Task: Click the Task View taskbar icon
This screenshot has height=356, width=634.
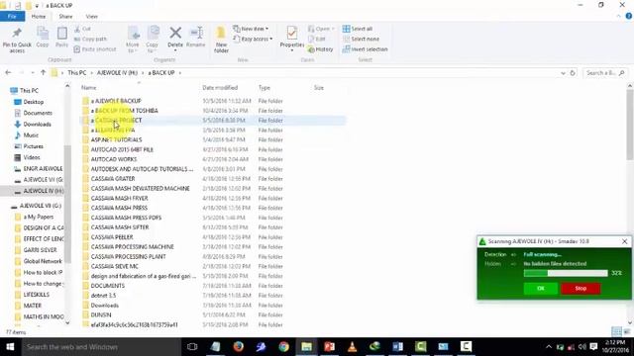Action: pos(192,347)
